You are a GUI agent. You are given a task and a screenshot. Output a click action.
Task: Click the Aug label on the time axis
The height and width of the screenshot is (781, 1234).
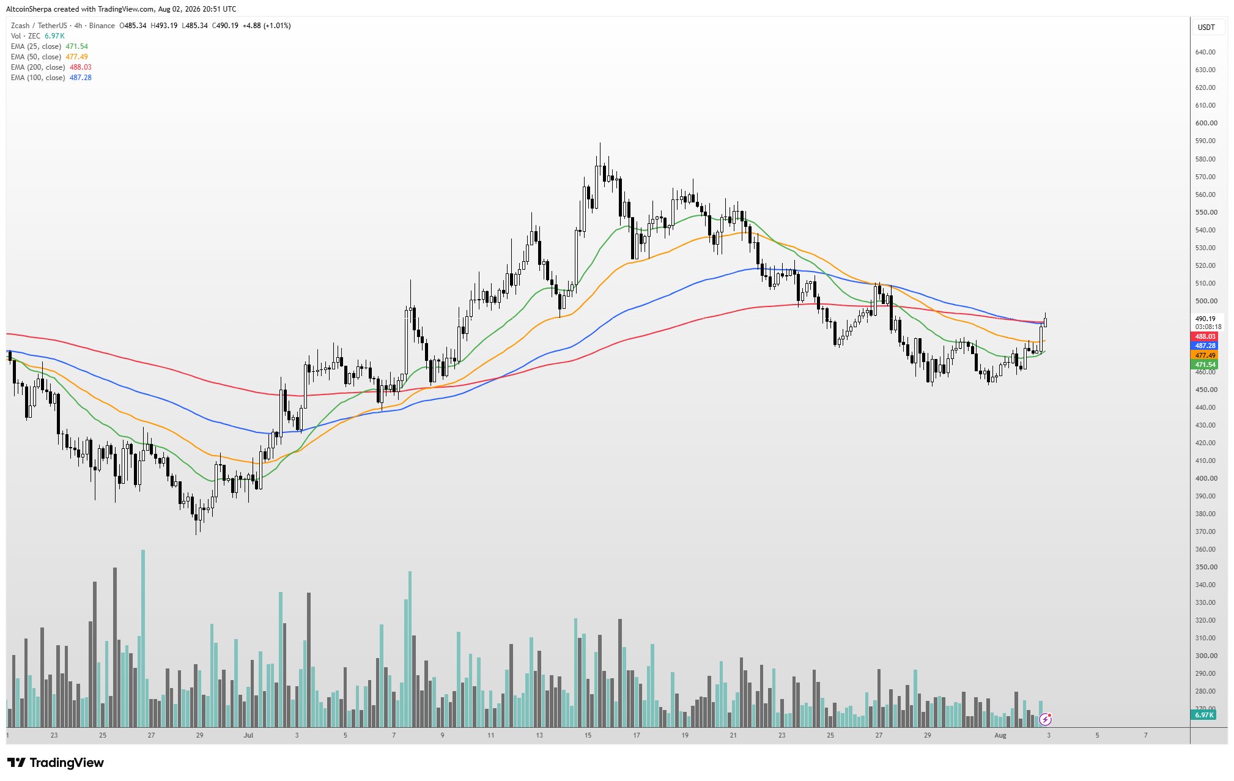1000,735
